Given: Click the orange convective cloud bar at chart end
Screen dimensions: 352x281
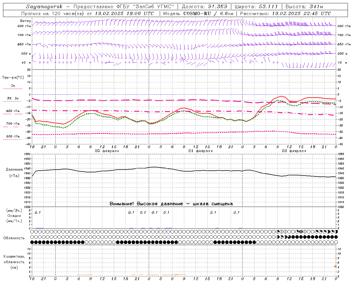Looking at the screenshot, I should point(335,266).
